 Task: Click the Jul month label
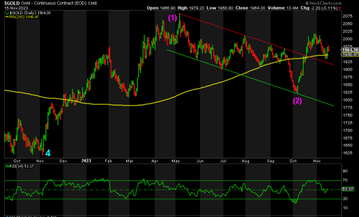coord(223,161)
